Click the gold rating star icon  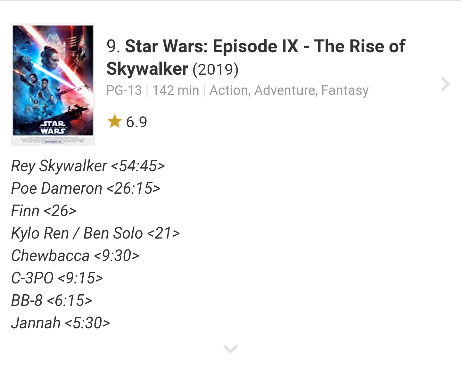coord(114,122)
